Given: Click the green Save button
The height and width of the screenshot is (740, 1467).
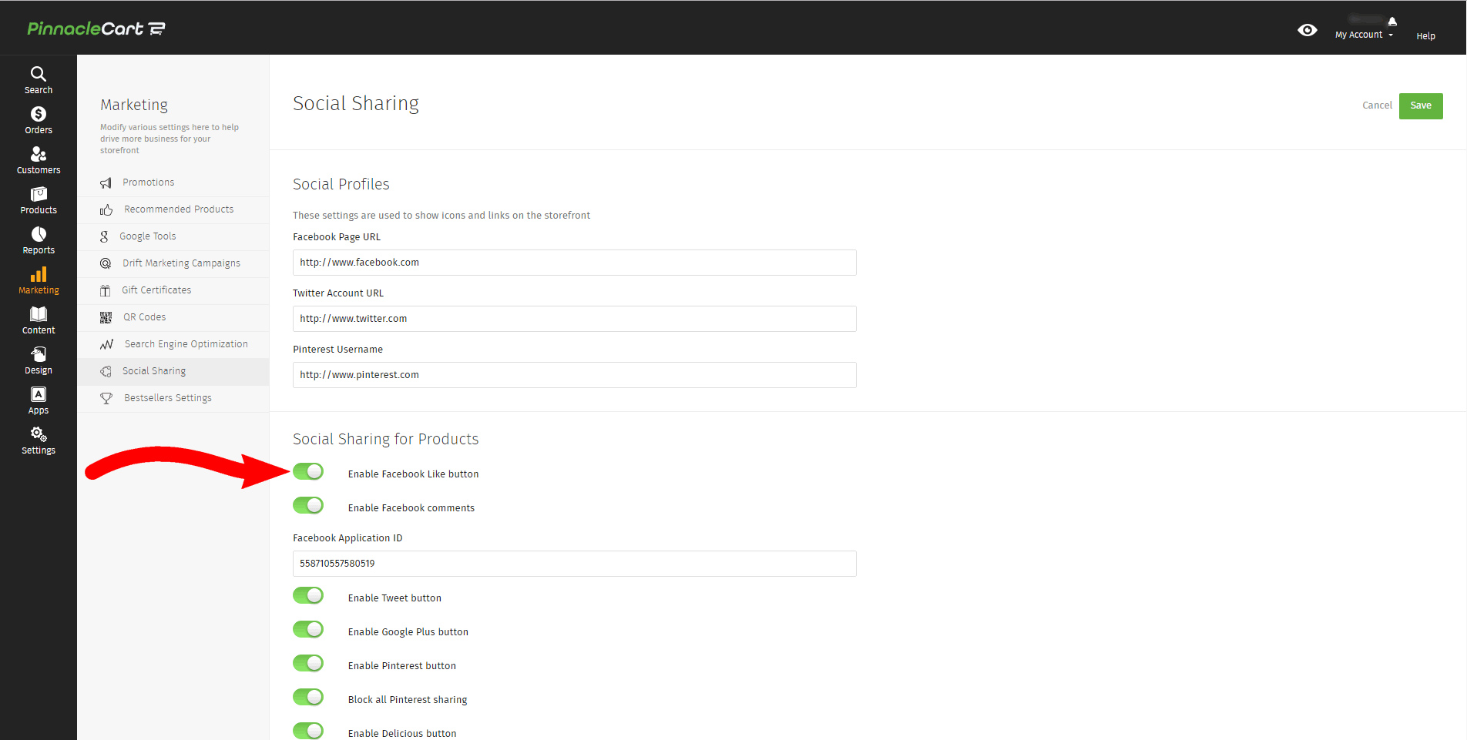Looking at the screenshot, I should 1421,105.
